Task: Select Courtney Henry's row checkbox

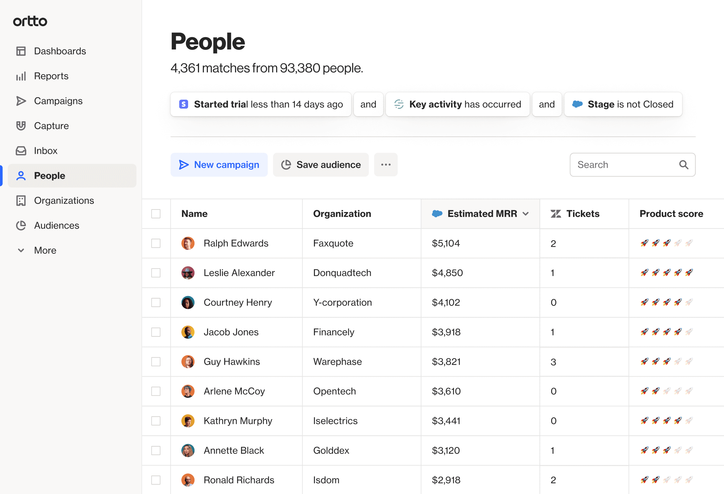Action: [156, 302]
